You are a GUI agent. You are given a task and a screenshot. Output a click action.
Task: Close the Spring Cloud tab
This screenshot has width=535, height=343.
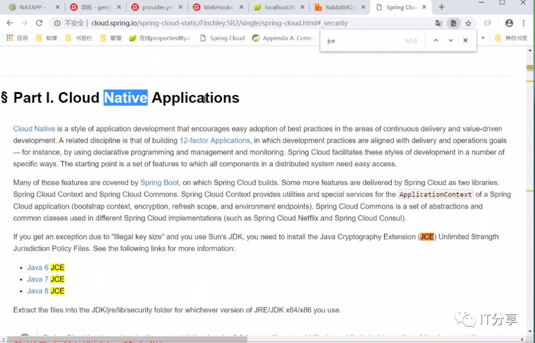pos(424,7)
